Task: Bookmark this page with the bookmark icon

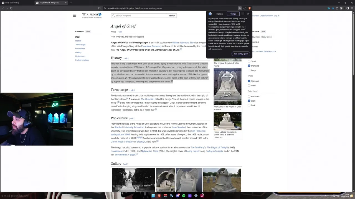Action: click(99, 8)
